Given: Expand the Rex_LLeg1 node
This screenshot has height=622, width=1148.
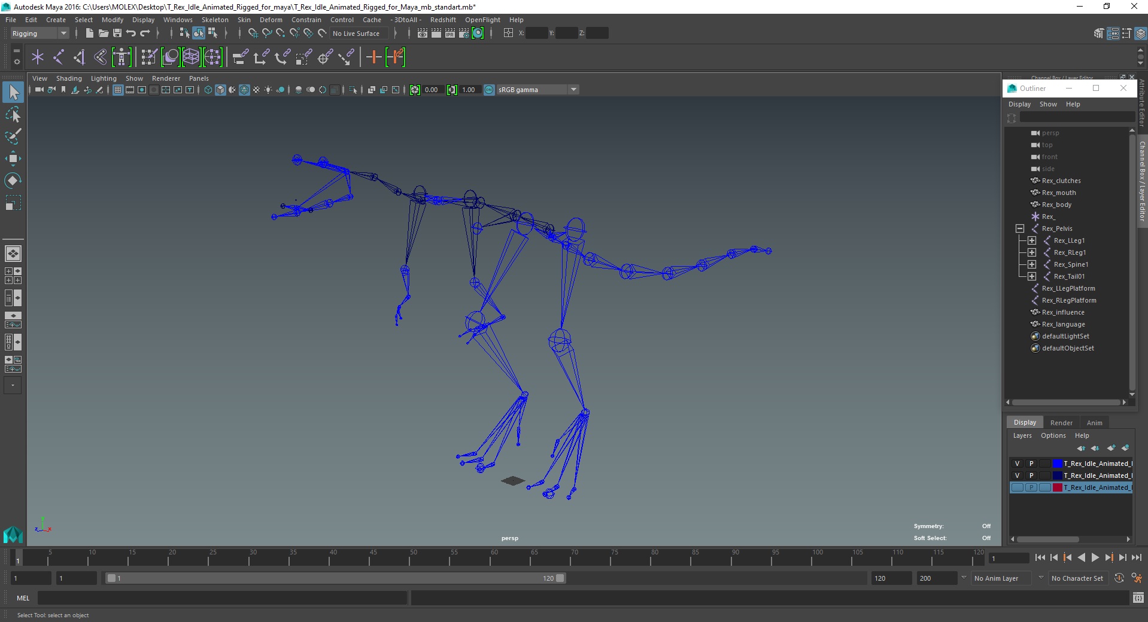Looking at the screenshot, I should (1031, 240).
